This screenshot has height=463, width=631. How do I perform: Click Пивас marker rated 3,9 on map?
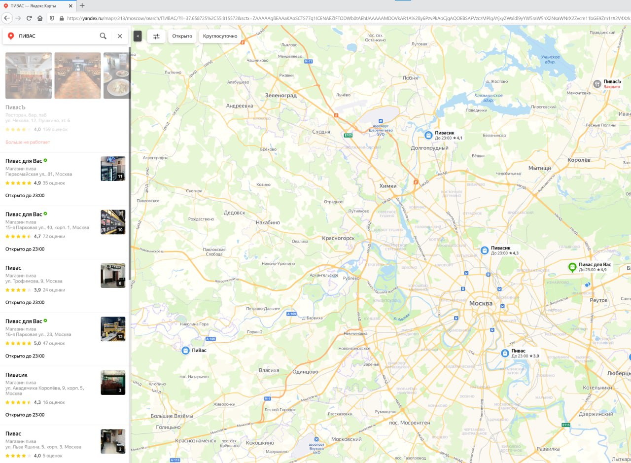click(505, 353)
